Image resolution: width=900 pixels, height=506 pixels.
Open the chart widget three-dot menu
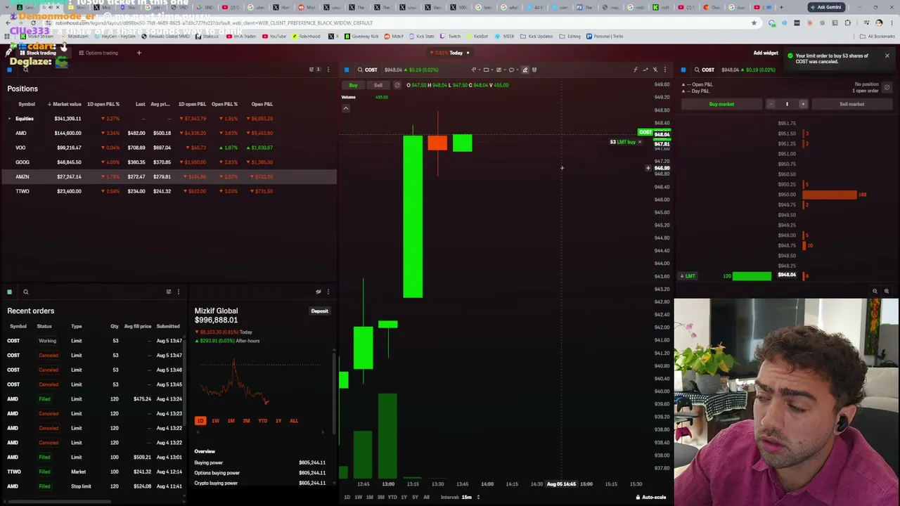click(664, 70)
